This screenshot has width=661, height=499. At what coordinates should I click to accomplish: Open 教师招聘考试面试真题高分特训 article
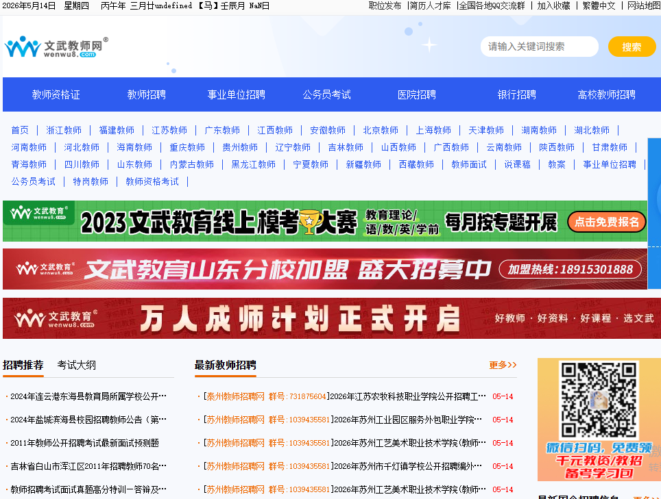pyautogui.click(x=88, y=489)
